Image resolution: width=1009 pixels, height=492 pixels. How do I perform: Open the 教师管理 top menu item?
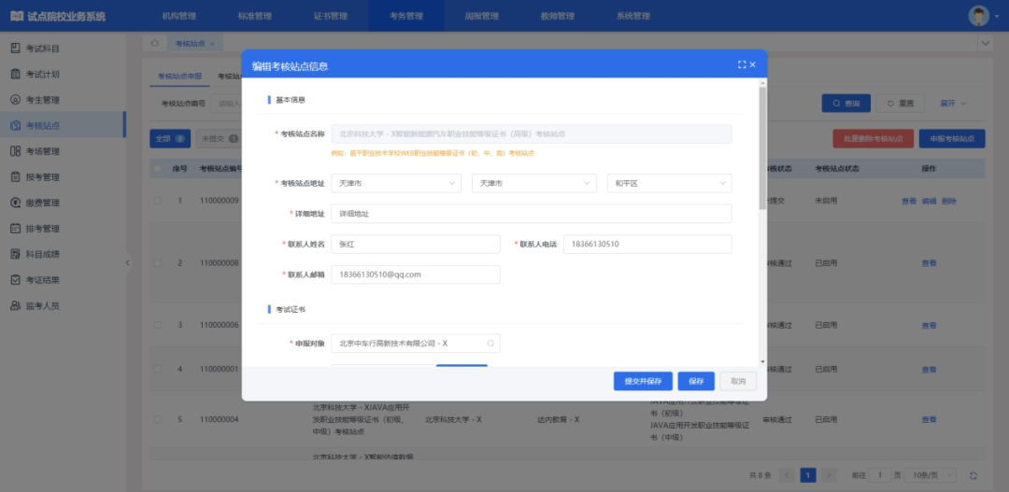click(x=557, y=16)
